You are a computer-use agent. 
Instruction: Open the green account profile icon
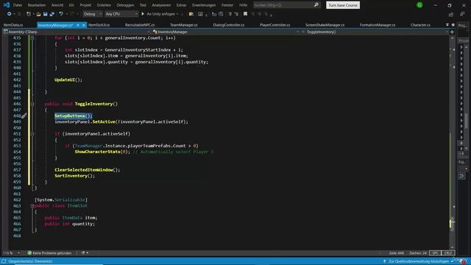pos(419,5)
